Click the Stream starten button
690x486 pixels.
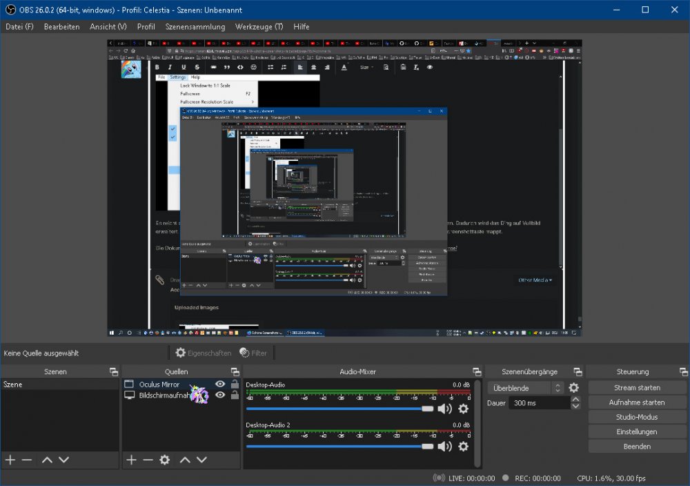636,387
